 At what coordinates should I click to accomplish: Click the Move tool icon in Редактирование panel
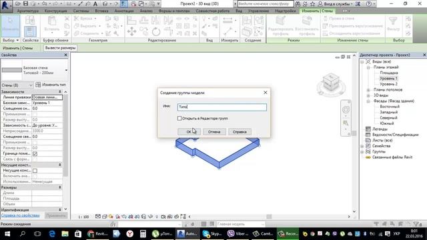(x=131, y=31)
